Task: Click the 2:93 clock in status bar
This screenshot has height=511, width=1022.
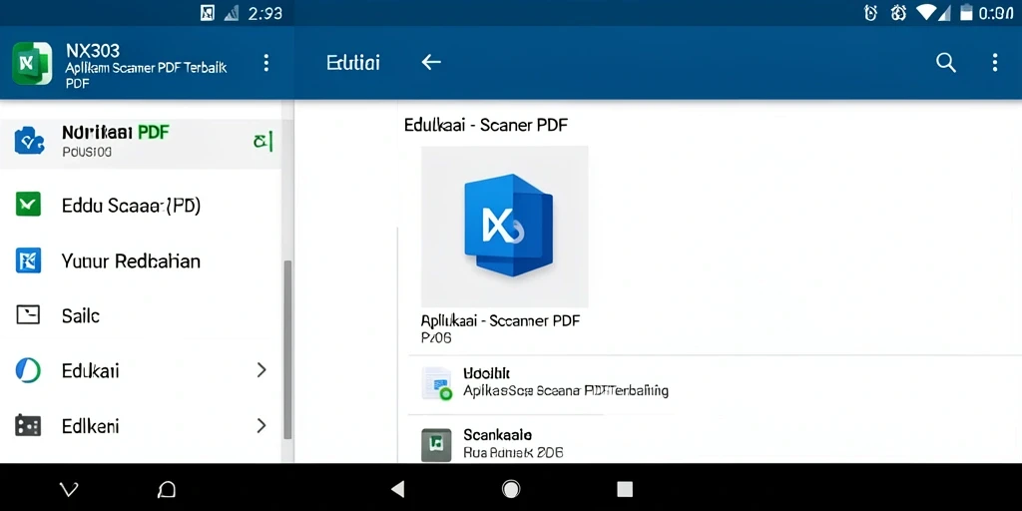Action: click(x=265, y=13)
